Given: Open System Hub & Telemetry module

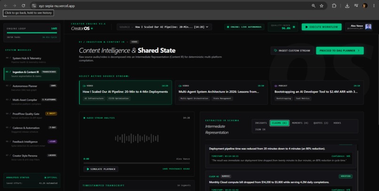Looking at the screenshot, I should click(x=32, y=60).
